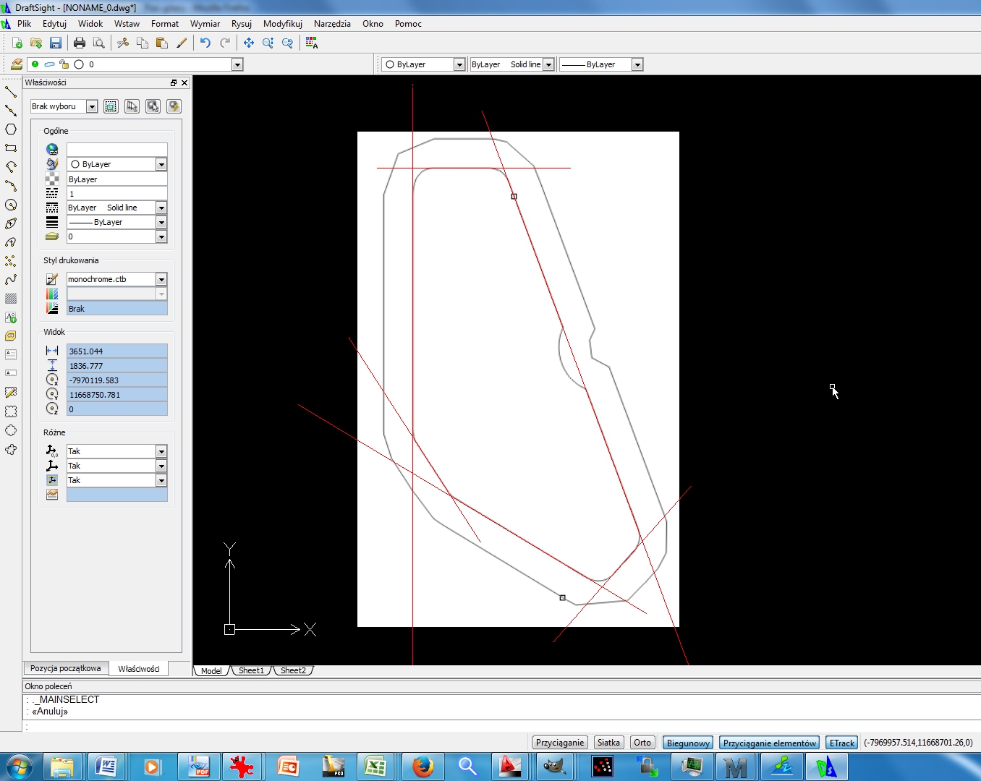Disable ETrack in status bar
Image resolution: width=981 pixels, height=781 pixels.
pos(841,743)
